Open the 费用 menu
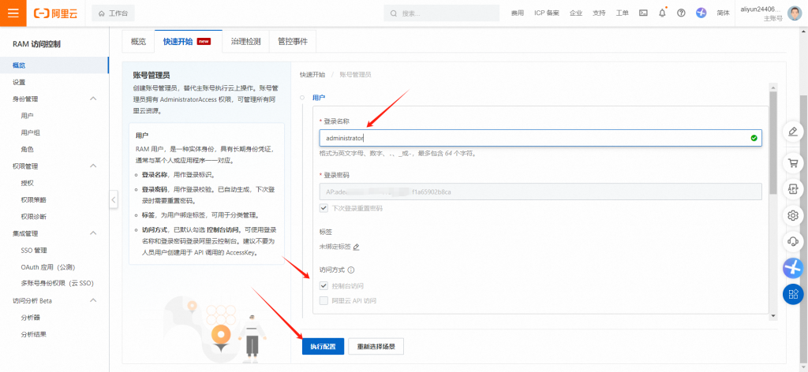 (x=517, y=13)
